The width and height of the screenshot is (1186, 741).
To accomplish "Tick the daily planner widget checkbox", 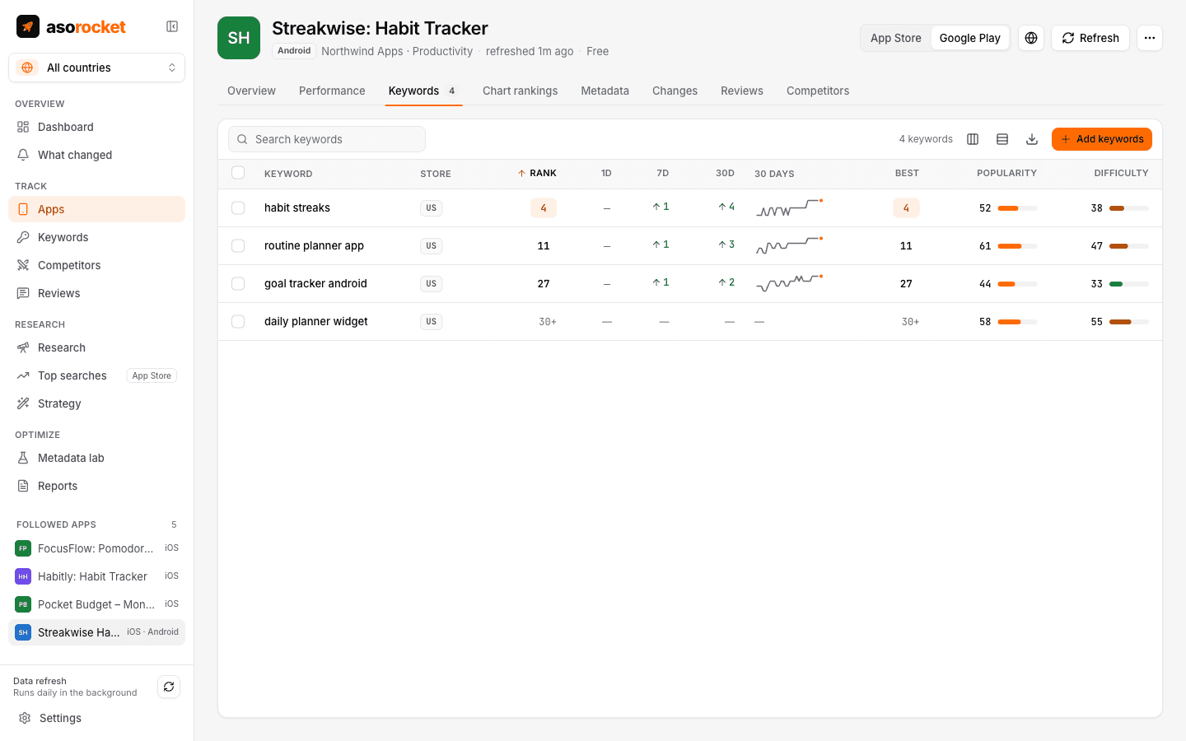I will (x=238, y=322).
